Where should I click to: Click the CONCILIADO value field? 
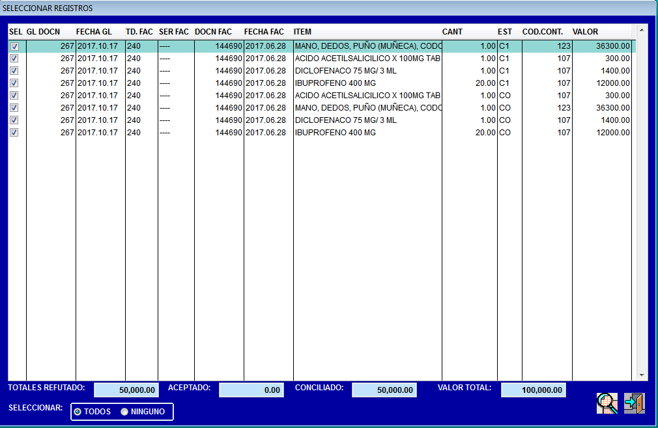pos(384,390)
